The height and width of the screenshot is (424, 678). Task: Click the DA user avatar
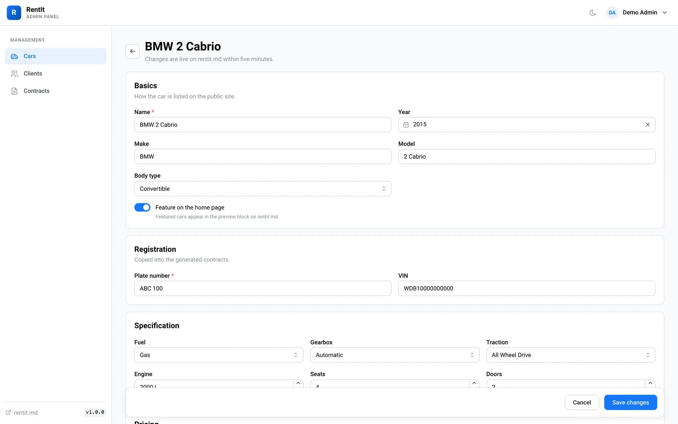612,13
